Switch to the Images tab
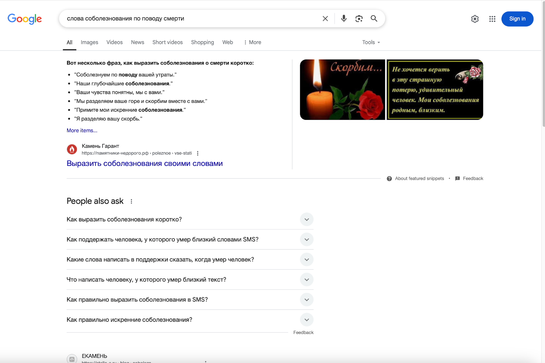The height and width of the screenshot is (363, 545). click(89, 42)
